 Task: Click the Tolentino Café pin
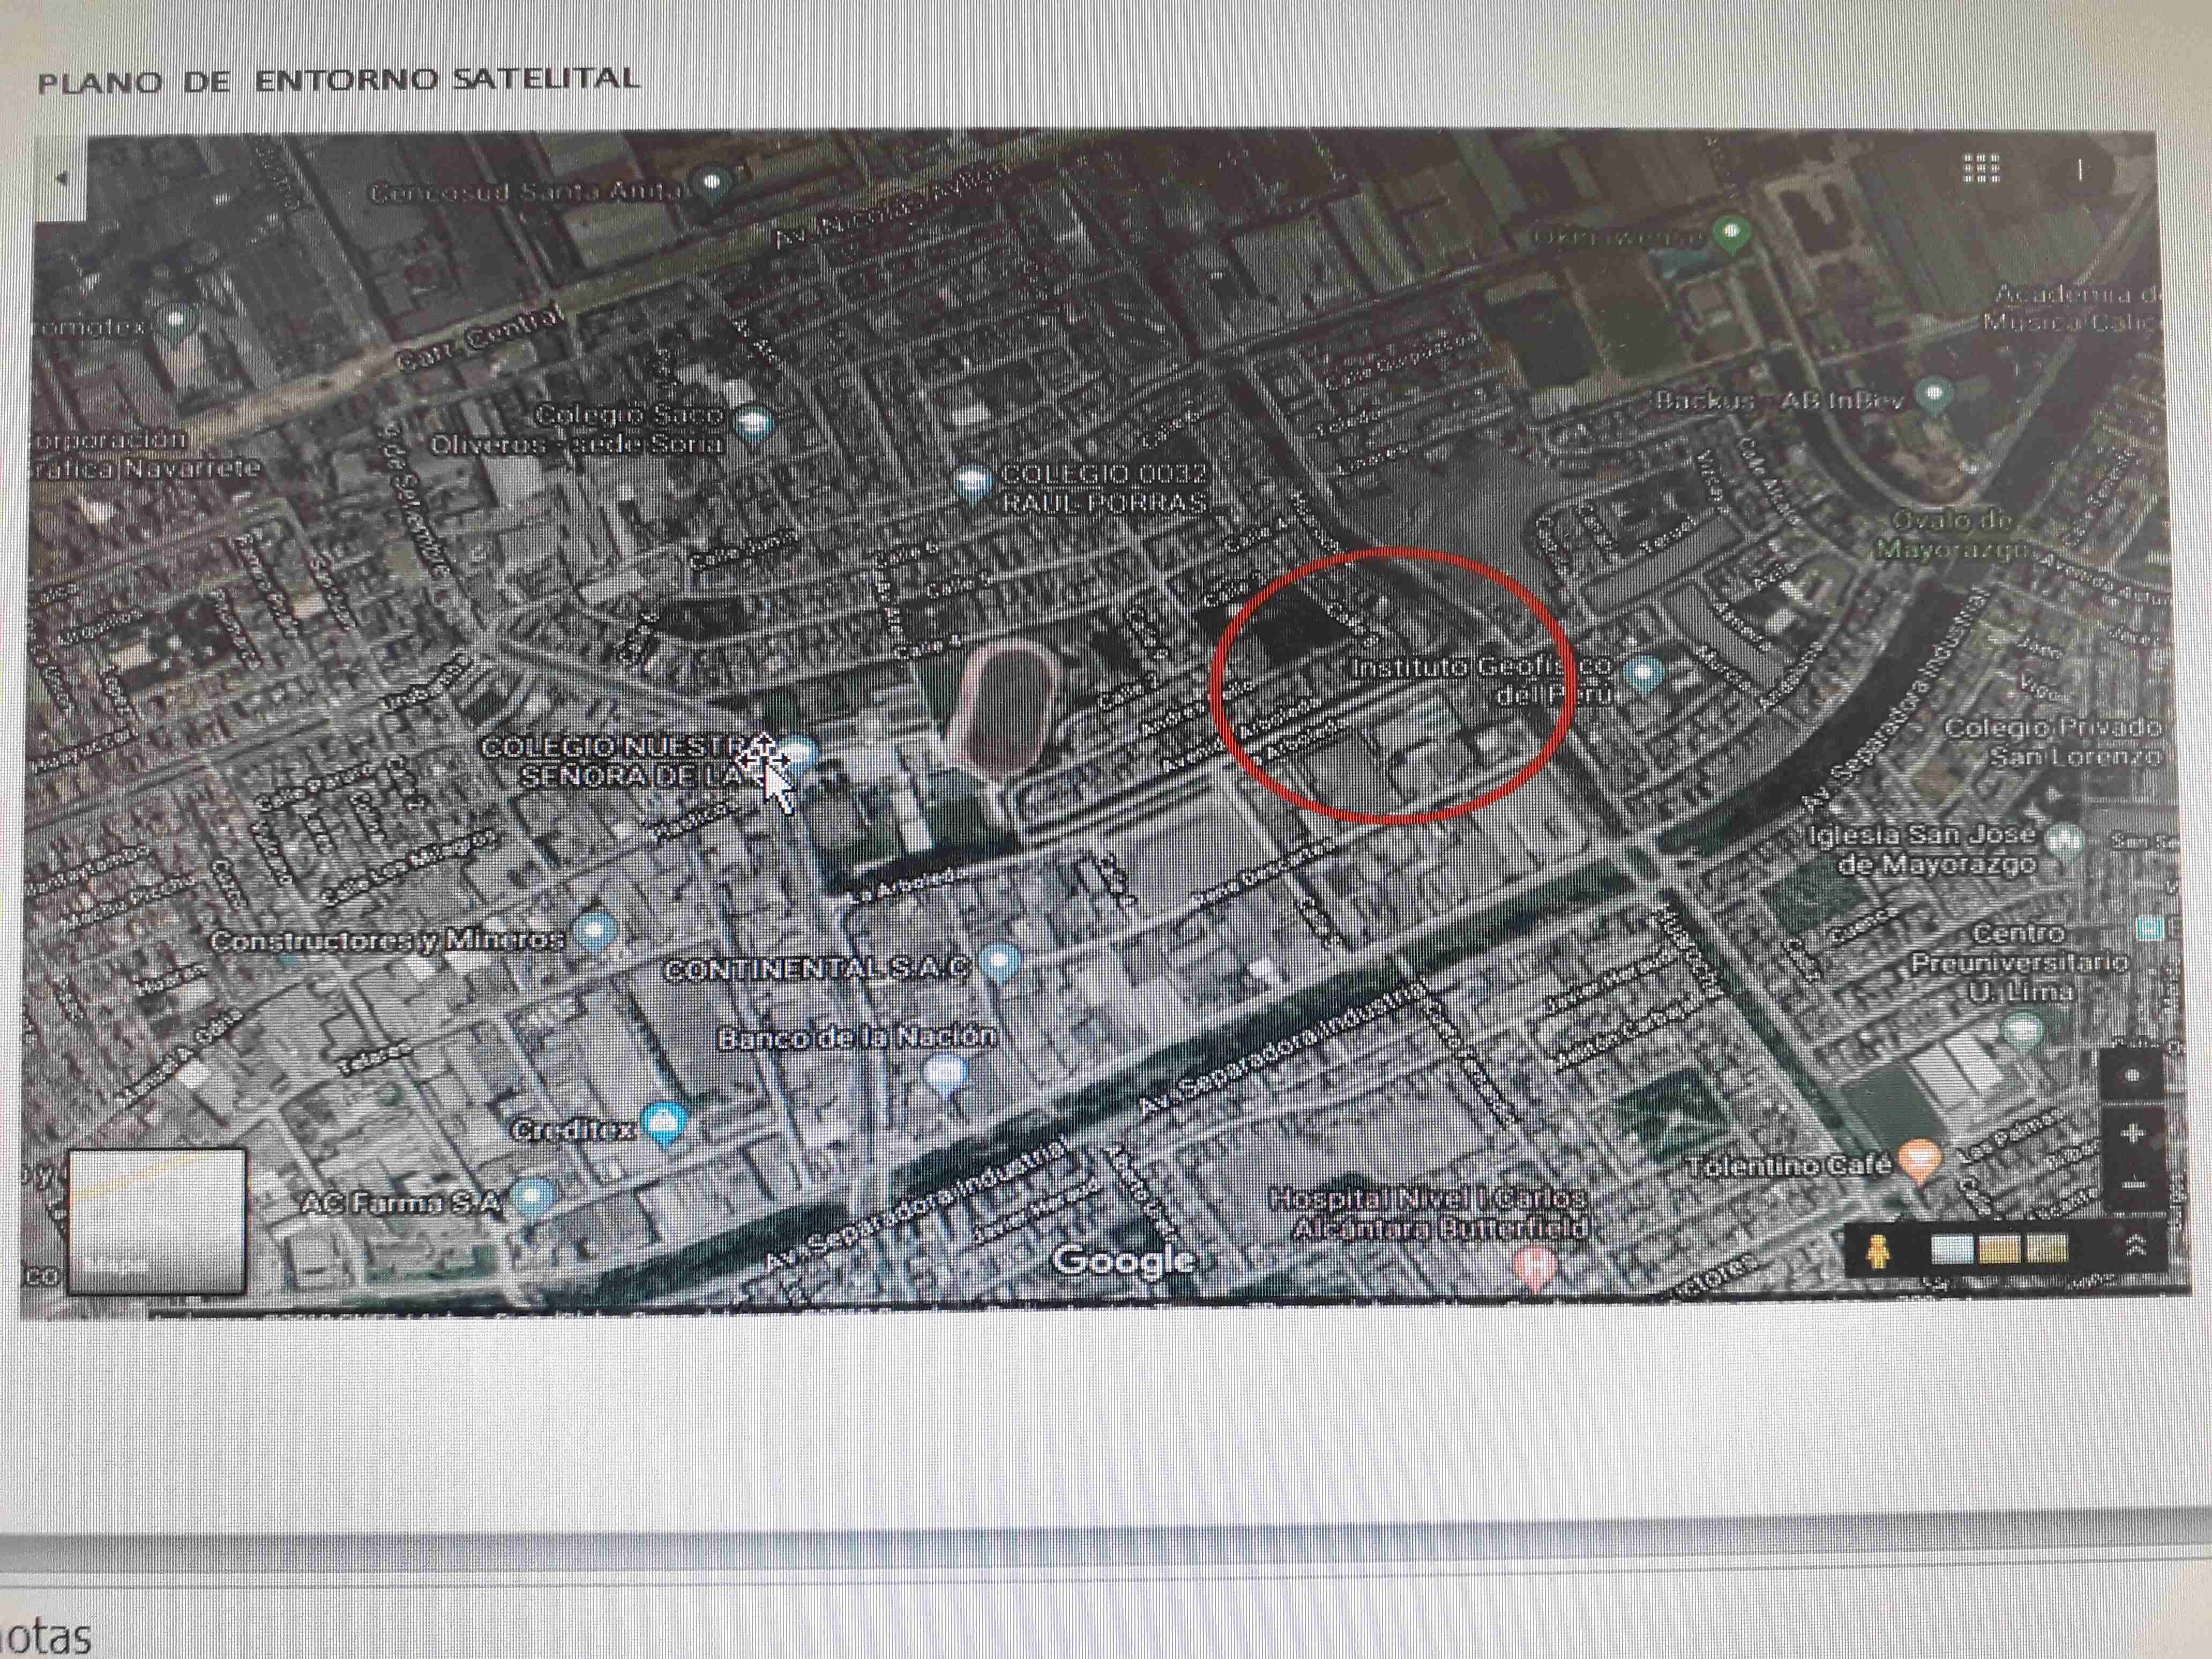click(x=1919, y=1162)
